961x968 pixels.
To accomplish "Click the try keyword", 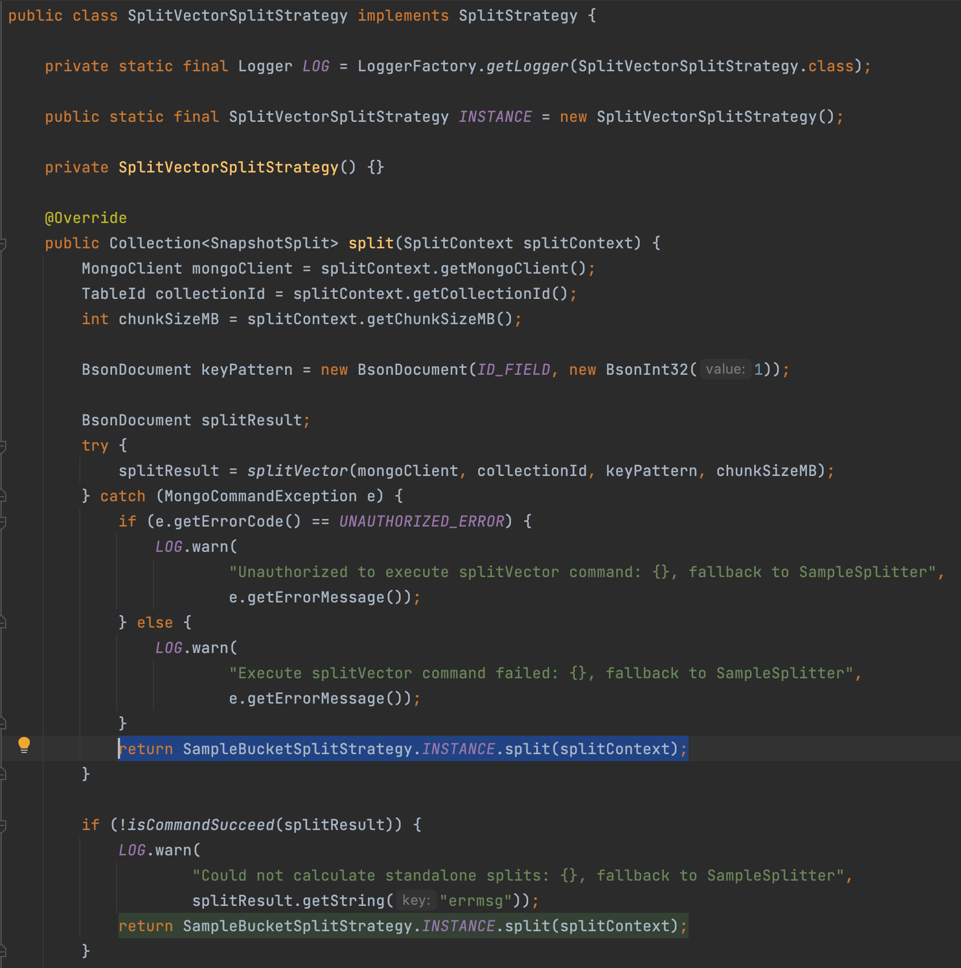I will pyautogui.click(x=95, y=445).
